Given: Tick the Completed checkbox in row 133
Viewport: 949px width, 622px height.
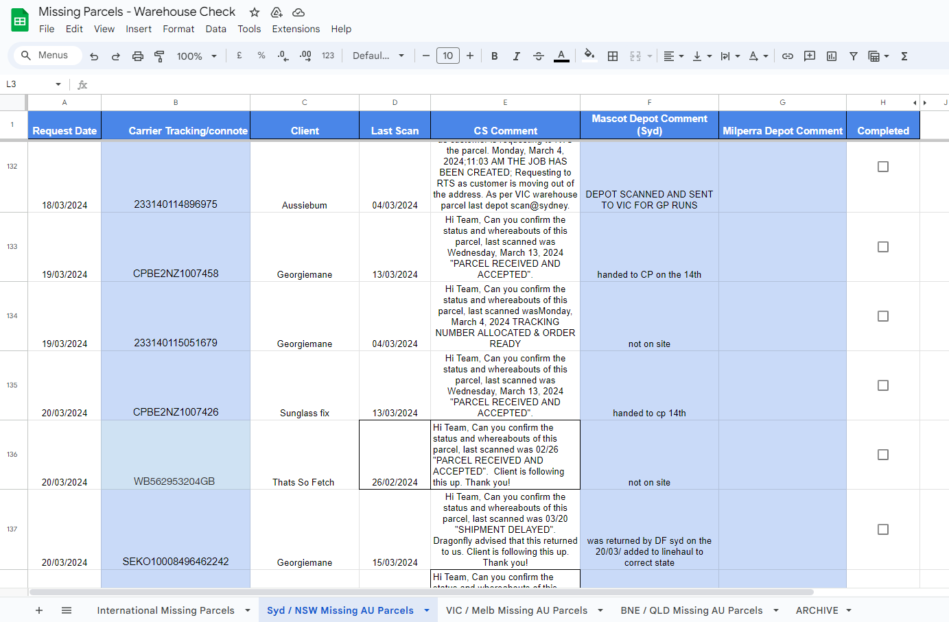Looking at the screenshot, I should point(883,247).
